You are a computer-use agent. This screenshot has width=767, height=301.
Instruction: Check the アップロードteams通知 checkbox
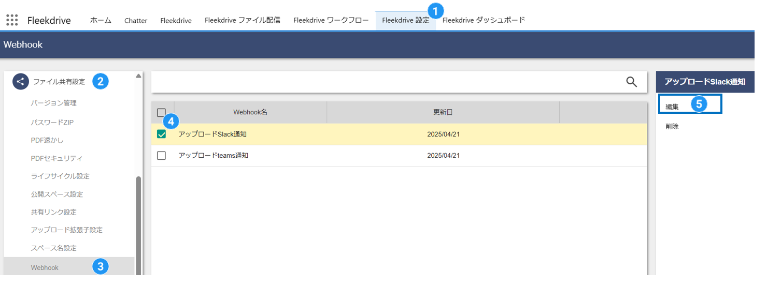tap(161, 156)
